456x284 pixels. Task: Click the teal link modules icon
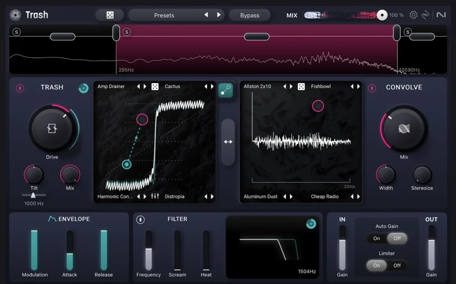click(226, 90)
